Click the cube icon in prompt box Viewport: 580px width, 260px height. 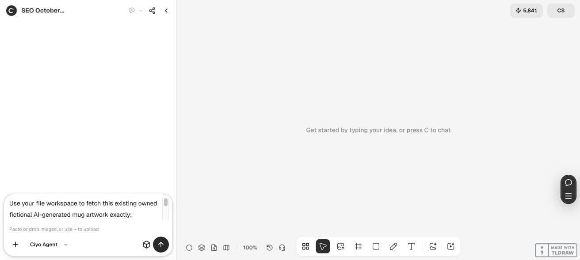146,245
